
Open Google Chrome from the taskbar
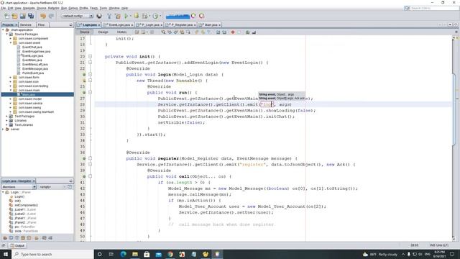170,254
